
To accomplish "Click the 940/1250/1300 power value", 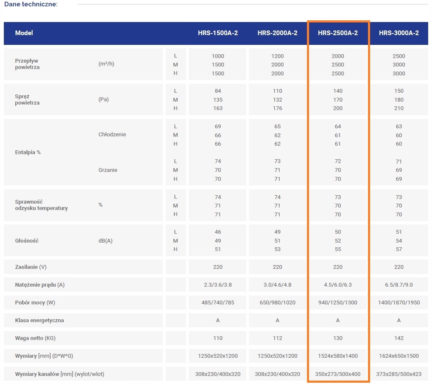I will coord(338,303).
